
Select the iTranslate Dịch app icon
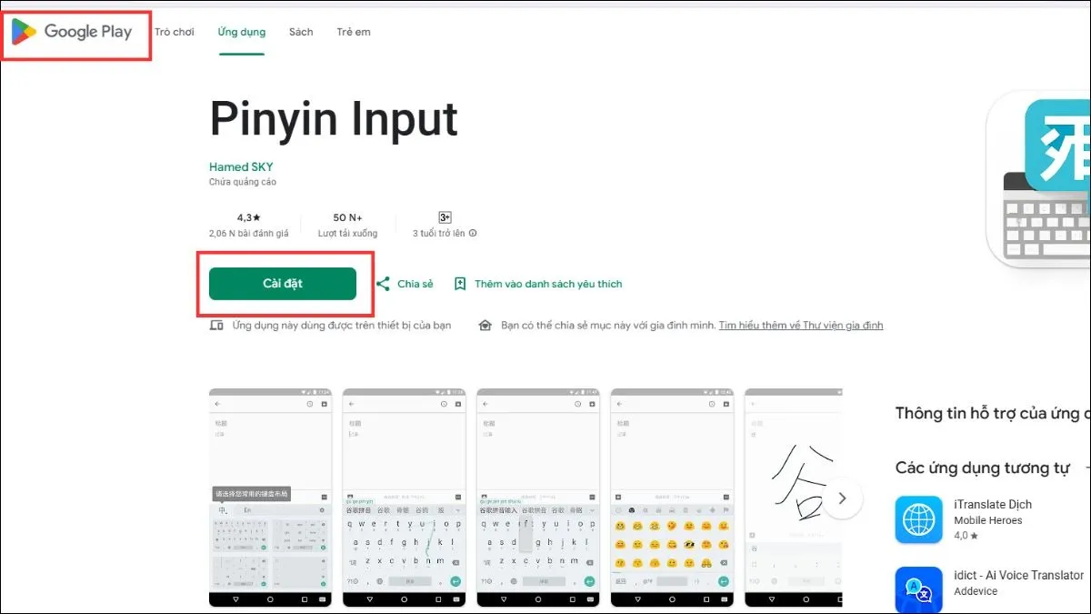(918, 519)
